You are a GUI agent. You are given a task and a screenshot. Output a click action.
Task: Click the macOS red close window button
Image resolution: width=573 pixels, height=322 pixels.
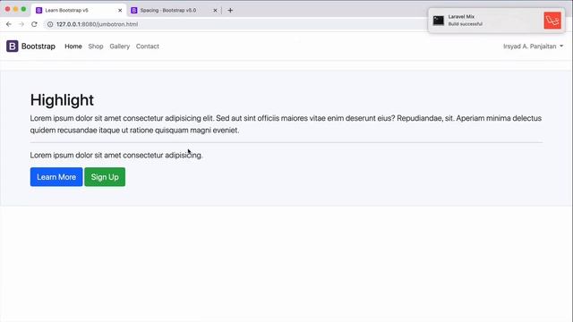7,9
